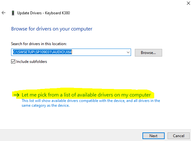This screenshot has height=141, width=191.
Task: Click the blank white area above the footer
Action: (95, 119)
